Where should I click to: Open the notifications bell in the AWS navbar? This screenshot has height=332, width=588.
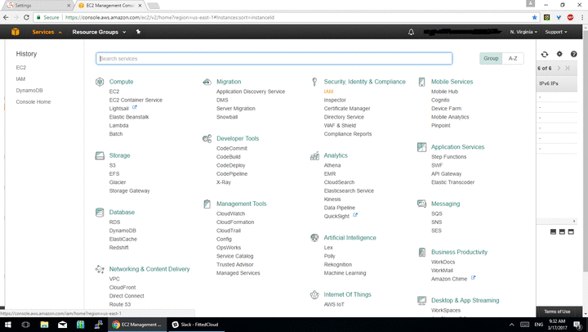411,32
